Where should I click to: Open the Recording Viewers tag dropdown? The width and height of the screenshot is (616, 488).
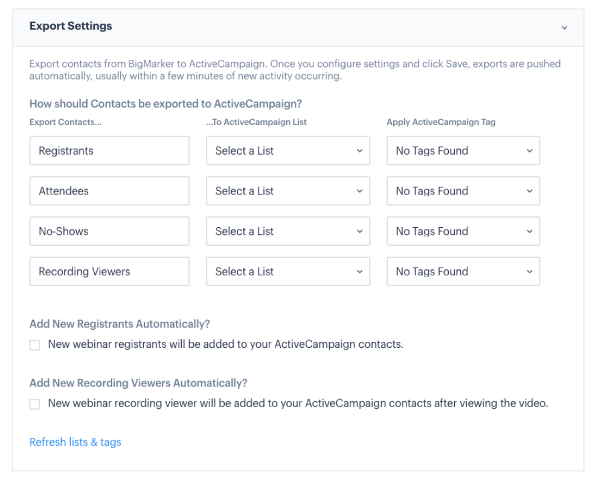click(463, 272)
